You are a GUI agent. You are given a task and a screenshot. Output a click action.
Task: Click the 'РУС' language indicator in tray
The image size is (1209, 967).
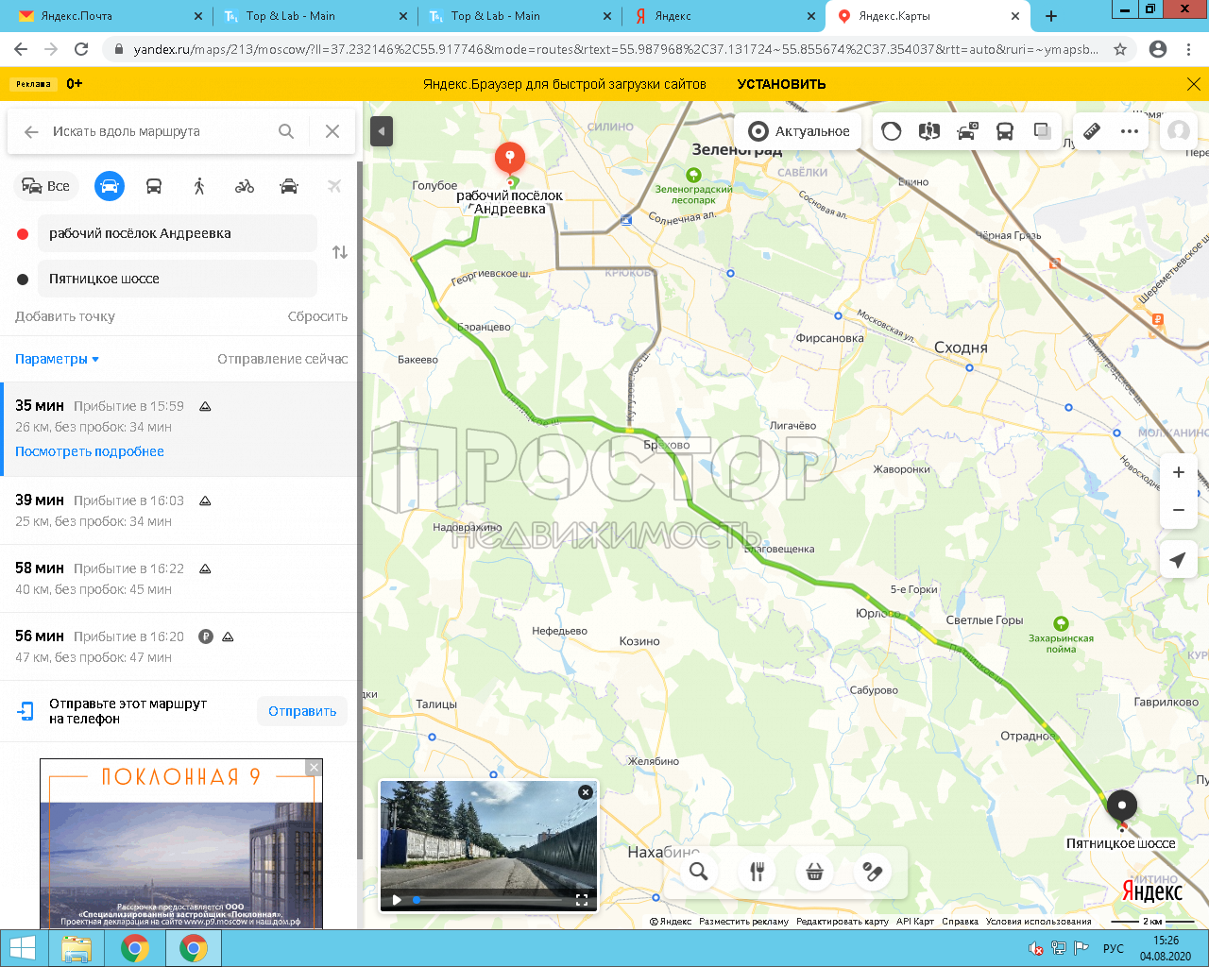click(1114, 949)
